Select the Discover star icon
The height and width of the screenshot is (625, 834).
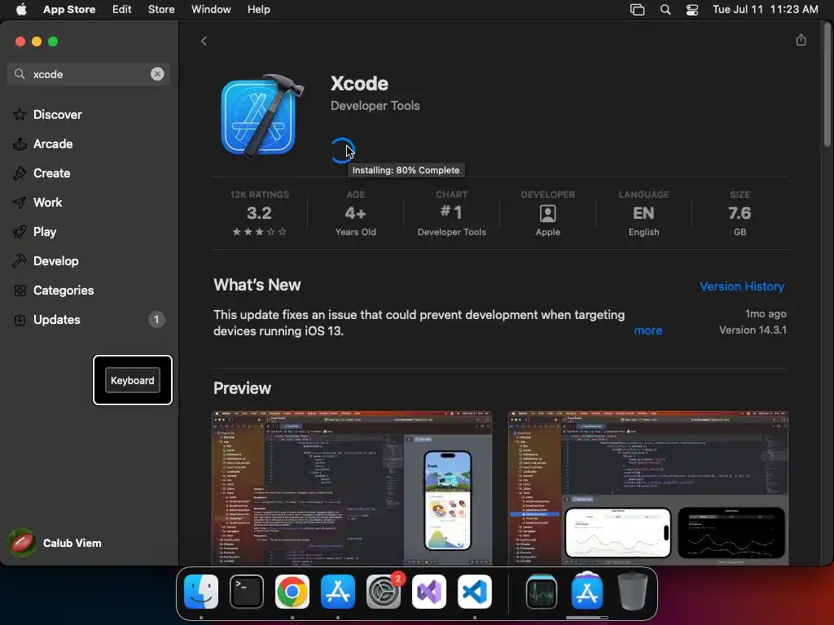tap(20, 114)
